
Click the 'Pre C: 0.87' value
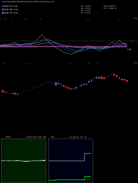coord(86,13)
